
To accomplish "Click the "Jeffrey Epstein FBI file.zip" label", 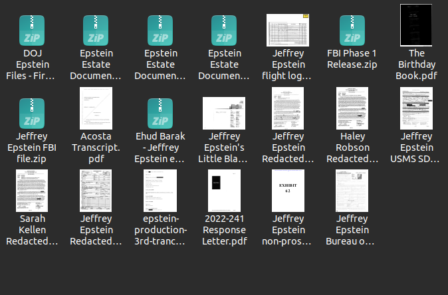I will click(x=32, y=147).
